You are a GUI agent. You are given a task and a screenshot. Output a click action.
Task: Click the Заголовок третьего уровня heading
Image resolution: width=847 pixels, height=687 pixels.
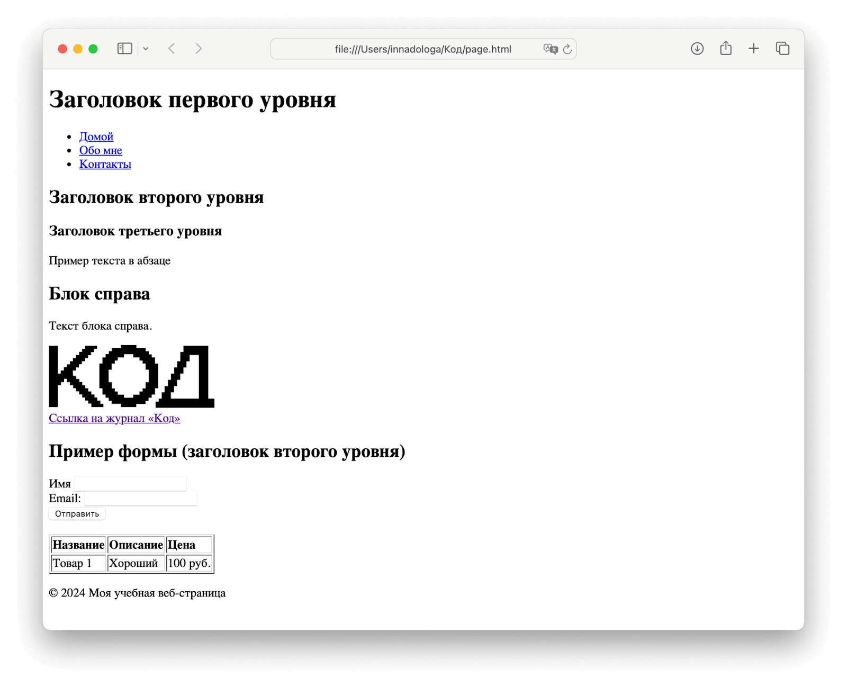135,231
